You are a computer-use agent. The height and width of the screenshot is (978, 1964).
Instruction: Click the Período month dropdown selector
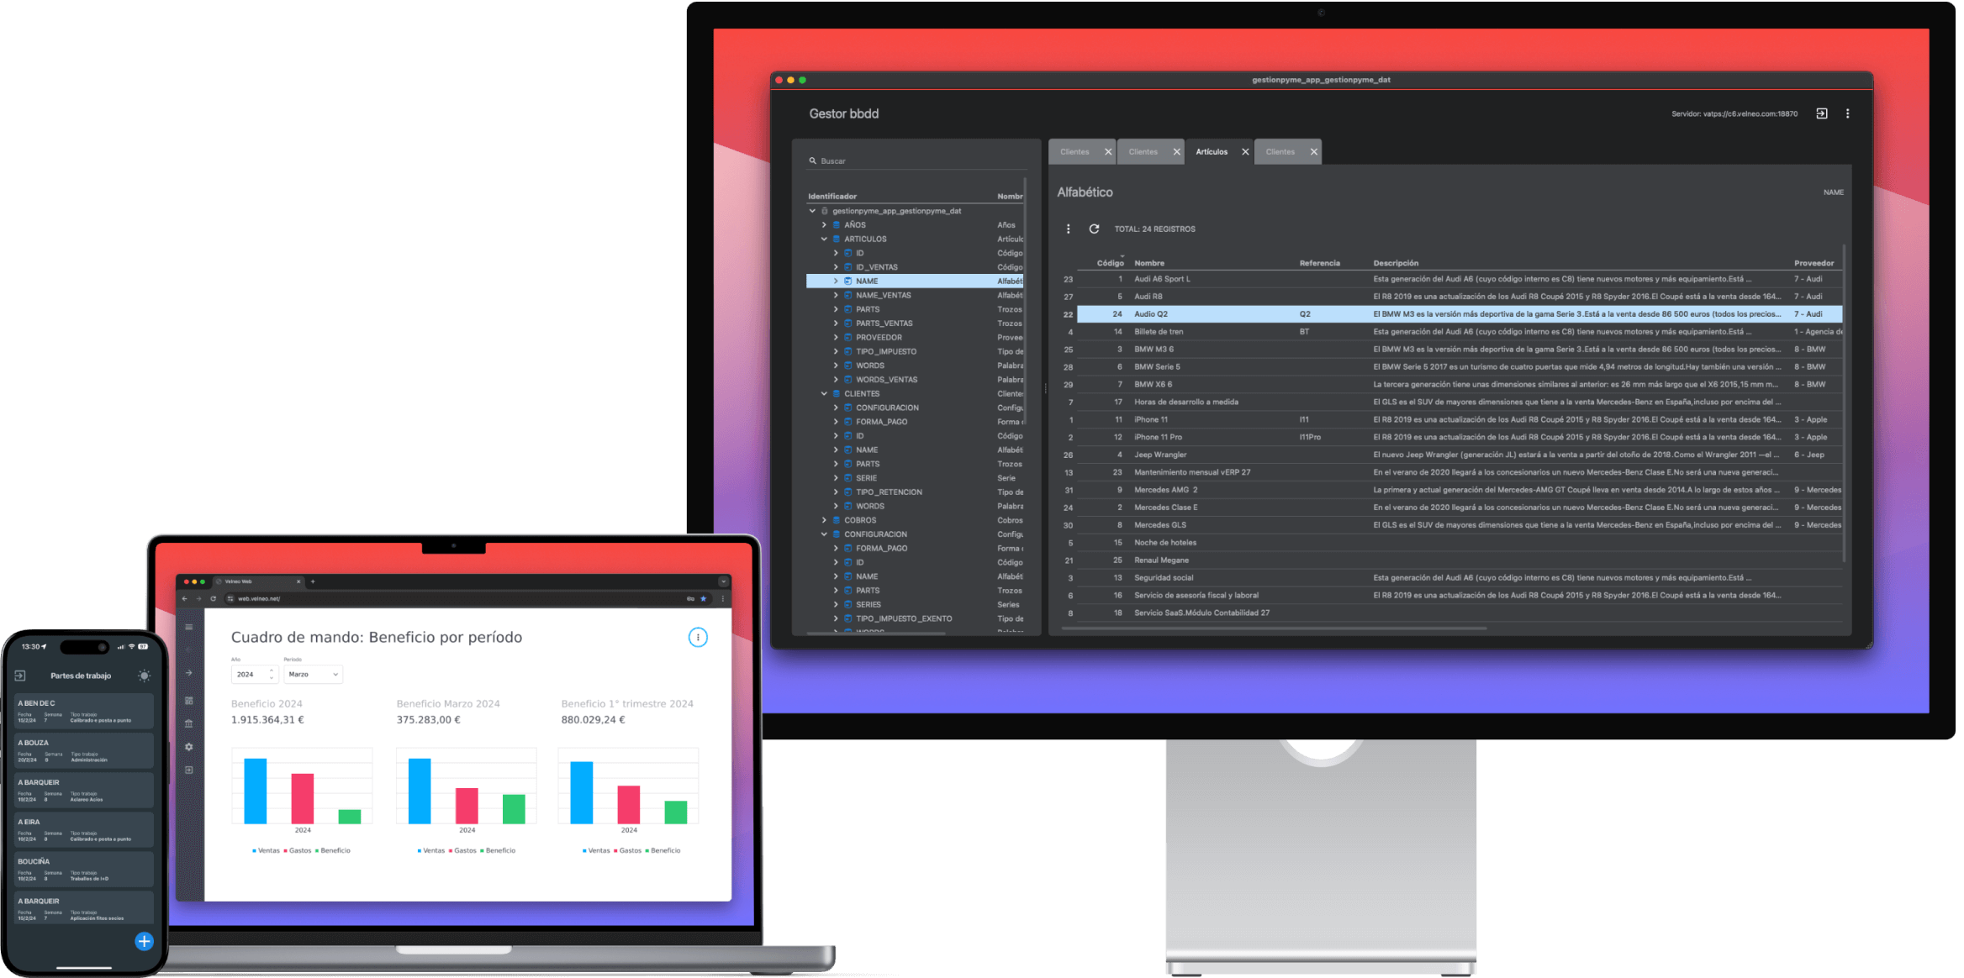point(313,675)
